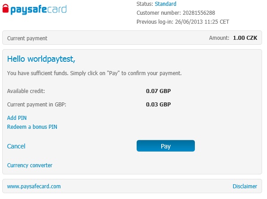
Task: Open the Currency converter link
Action: click(x=30, y=165)
